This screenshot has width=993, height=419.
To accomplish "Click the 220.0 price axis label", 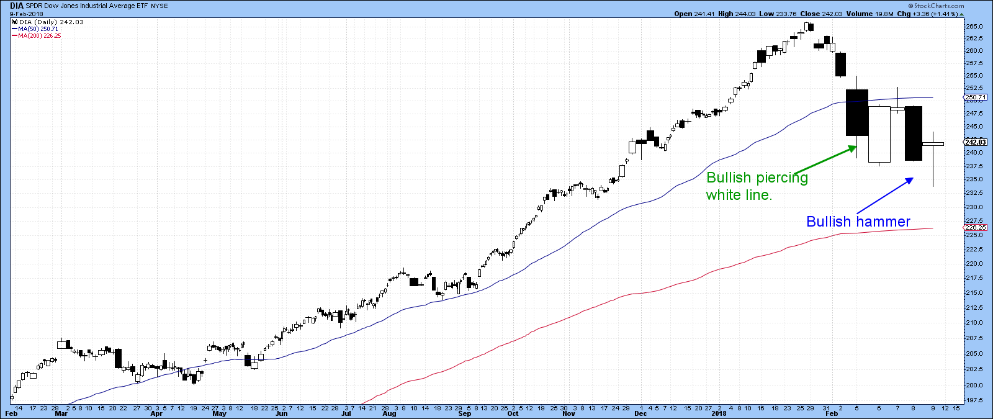I will [x=974, y=264].
